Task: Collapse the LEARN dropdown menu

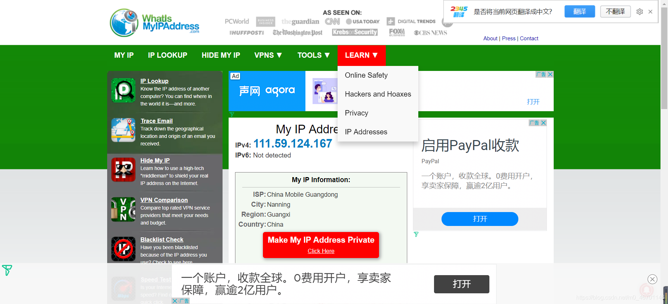Action: tap(362, 55)
